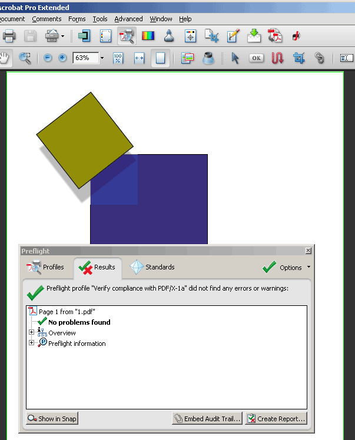Select the Marquee Zoom tool
Image resolution: width=355 pixels, height=440 pixels.
pos(25,58)
